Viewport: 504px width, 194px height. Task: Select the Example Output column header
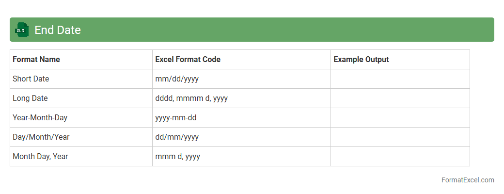pos(361,60)
